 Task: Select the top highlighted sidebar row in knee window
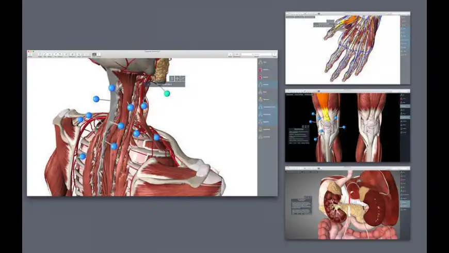[x=405, y=106]
